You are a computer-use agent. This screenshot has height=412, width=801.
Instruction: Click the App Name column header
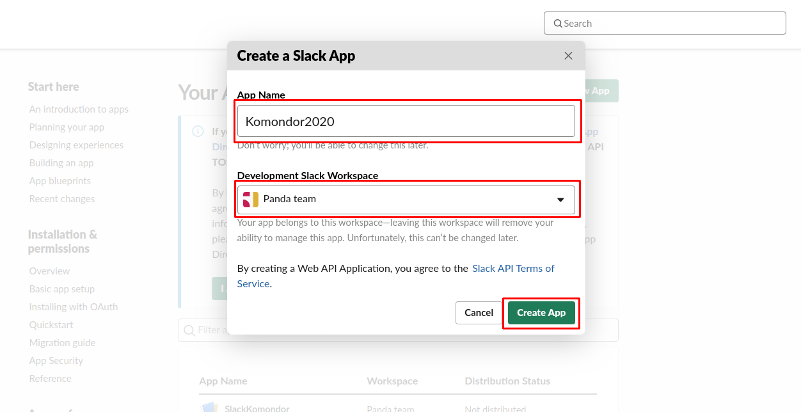click(223, 381)
